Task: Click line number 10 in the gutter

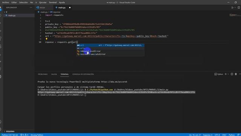Action: 40,42
